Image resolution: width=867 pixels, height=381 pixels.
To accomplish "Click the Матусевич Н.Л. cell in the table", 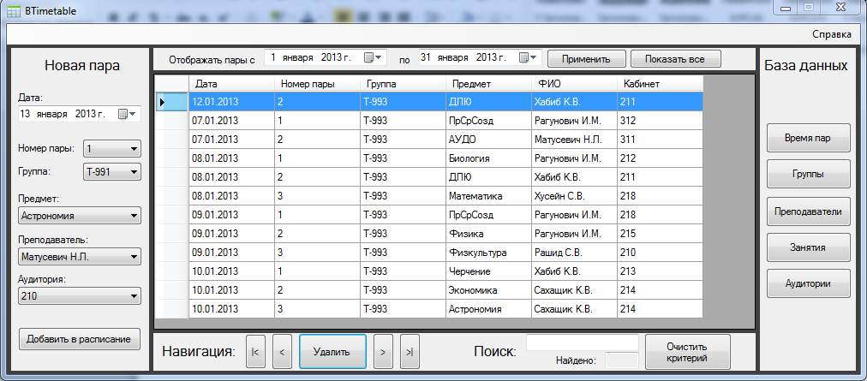I will pos(575,140).
